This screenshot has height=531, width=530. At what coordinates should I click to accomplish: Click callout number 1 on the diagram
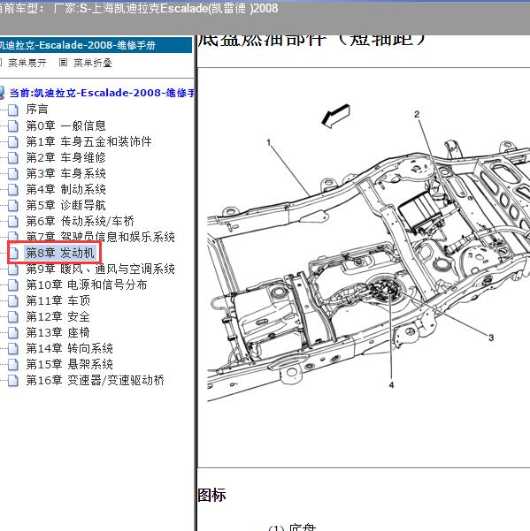tap(269, 142)
